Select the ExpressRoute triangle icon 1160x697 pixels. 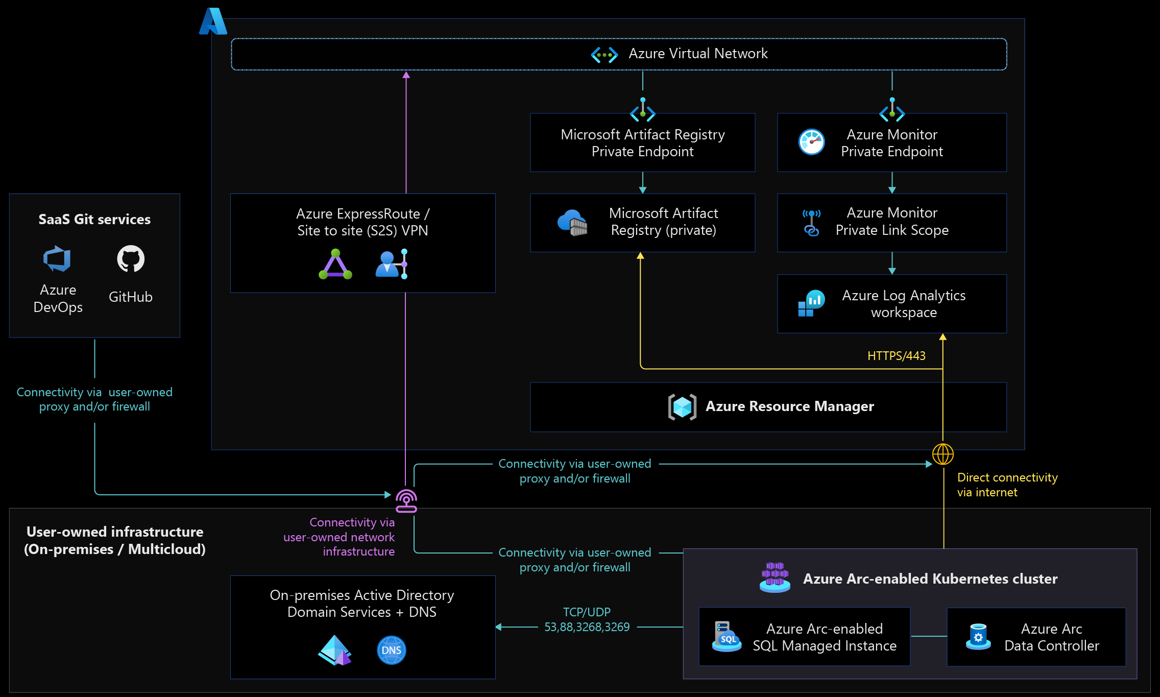(x=335, y=264)
